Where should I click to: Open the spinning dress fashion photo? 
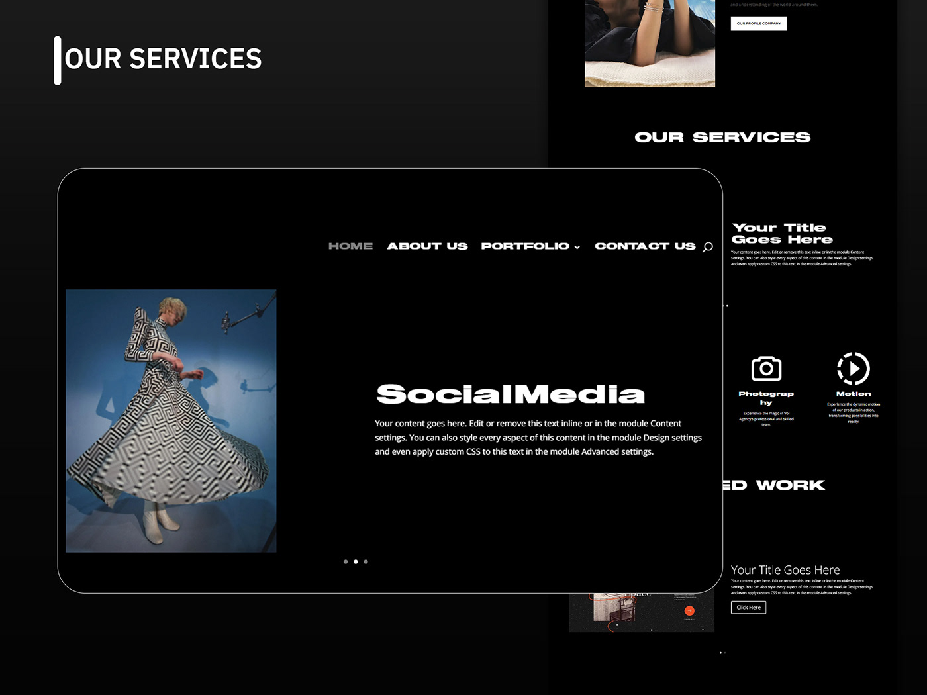click(x=171, y=420)
